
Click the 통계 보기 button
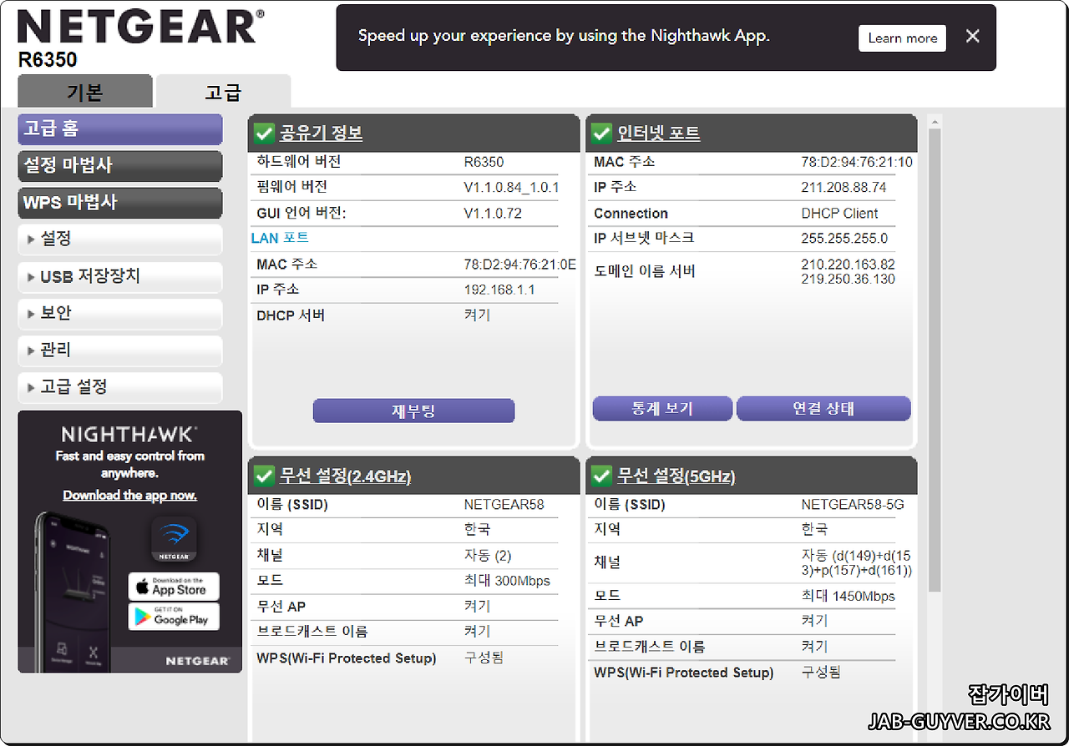(662, 409)
